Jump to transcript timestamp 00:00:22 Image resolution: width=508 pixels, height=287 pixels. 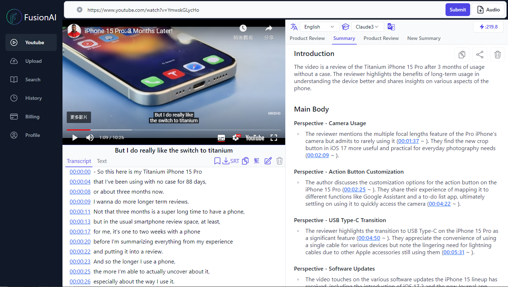[x=80, y=252]
